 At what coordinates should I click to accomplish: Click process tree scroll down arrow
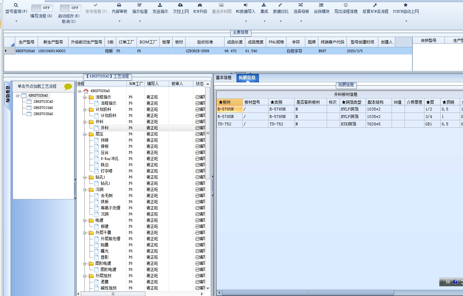pyautogui.click(x=208, y=288)
